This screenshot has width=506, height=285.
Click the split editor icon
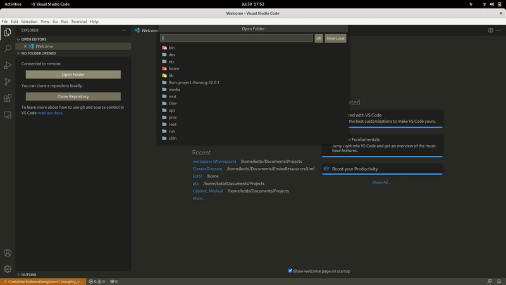(490, 30)
